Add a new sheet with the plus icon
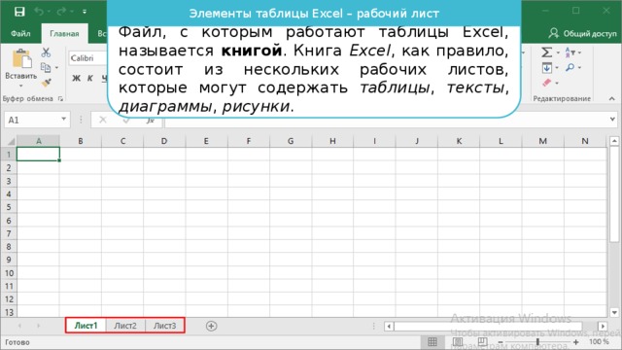The image size is (622, 350). pyautogui.click(x=212, y=326)
